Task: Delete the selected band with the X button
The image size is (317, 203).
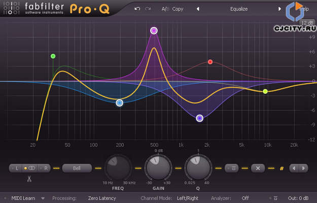Action: point(258,168)
